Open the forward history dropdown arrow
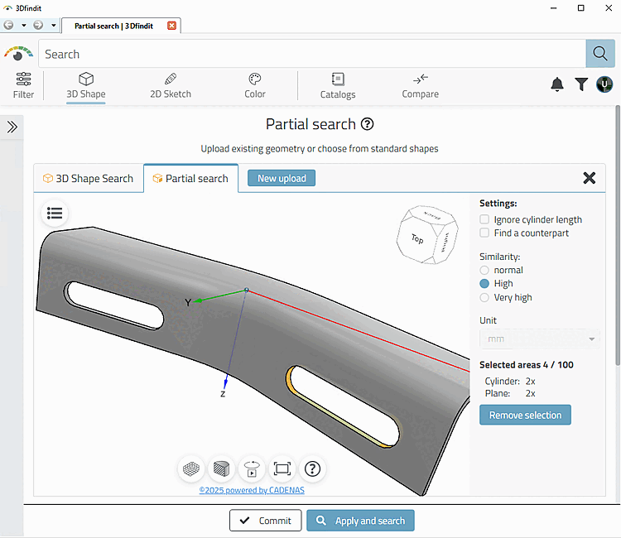The height and width of the screenshot is (538, 621). 54,26
